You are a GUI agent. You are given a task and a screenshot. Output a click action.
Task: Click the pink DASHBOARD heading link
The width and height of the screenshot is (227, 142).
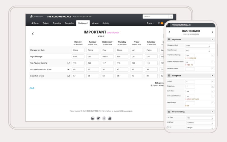click(x=113, y=33)
